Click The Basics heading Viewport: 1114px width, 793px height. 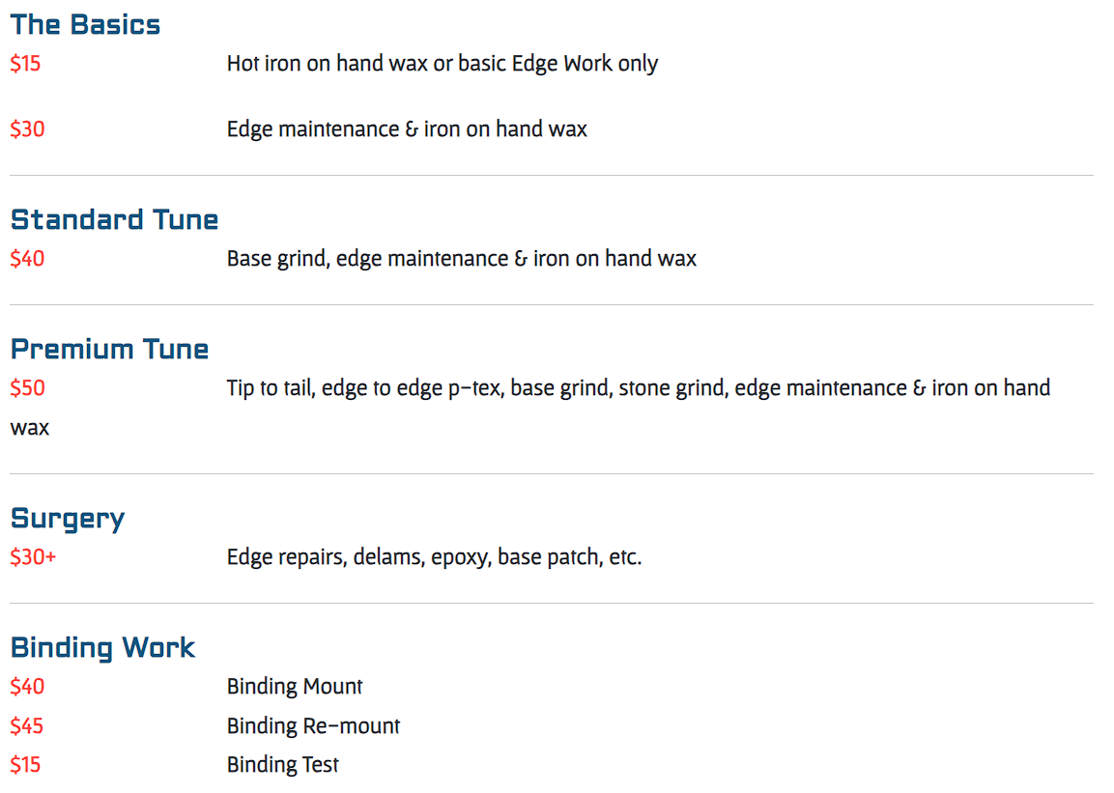coord(85,25)
